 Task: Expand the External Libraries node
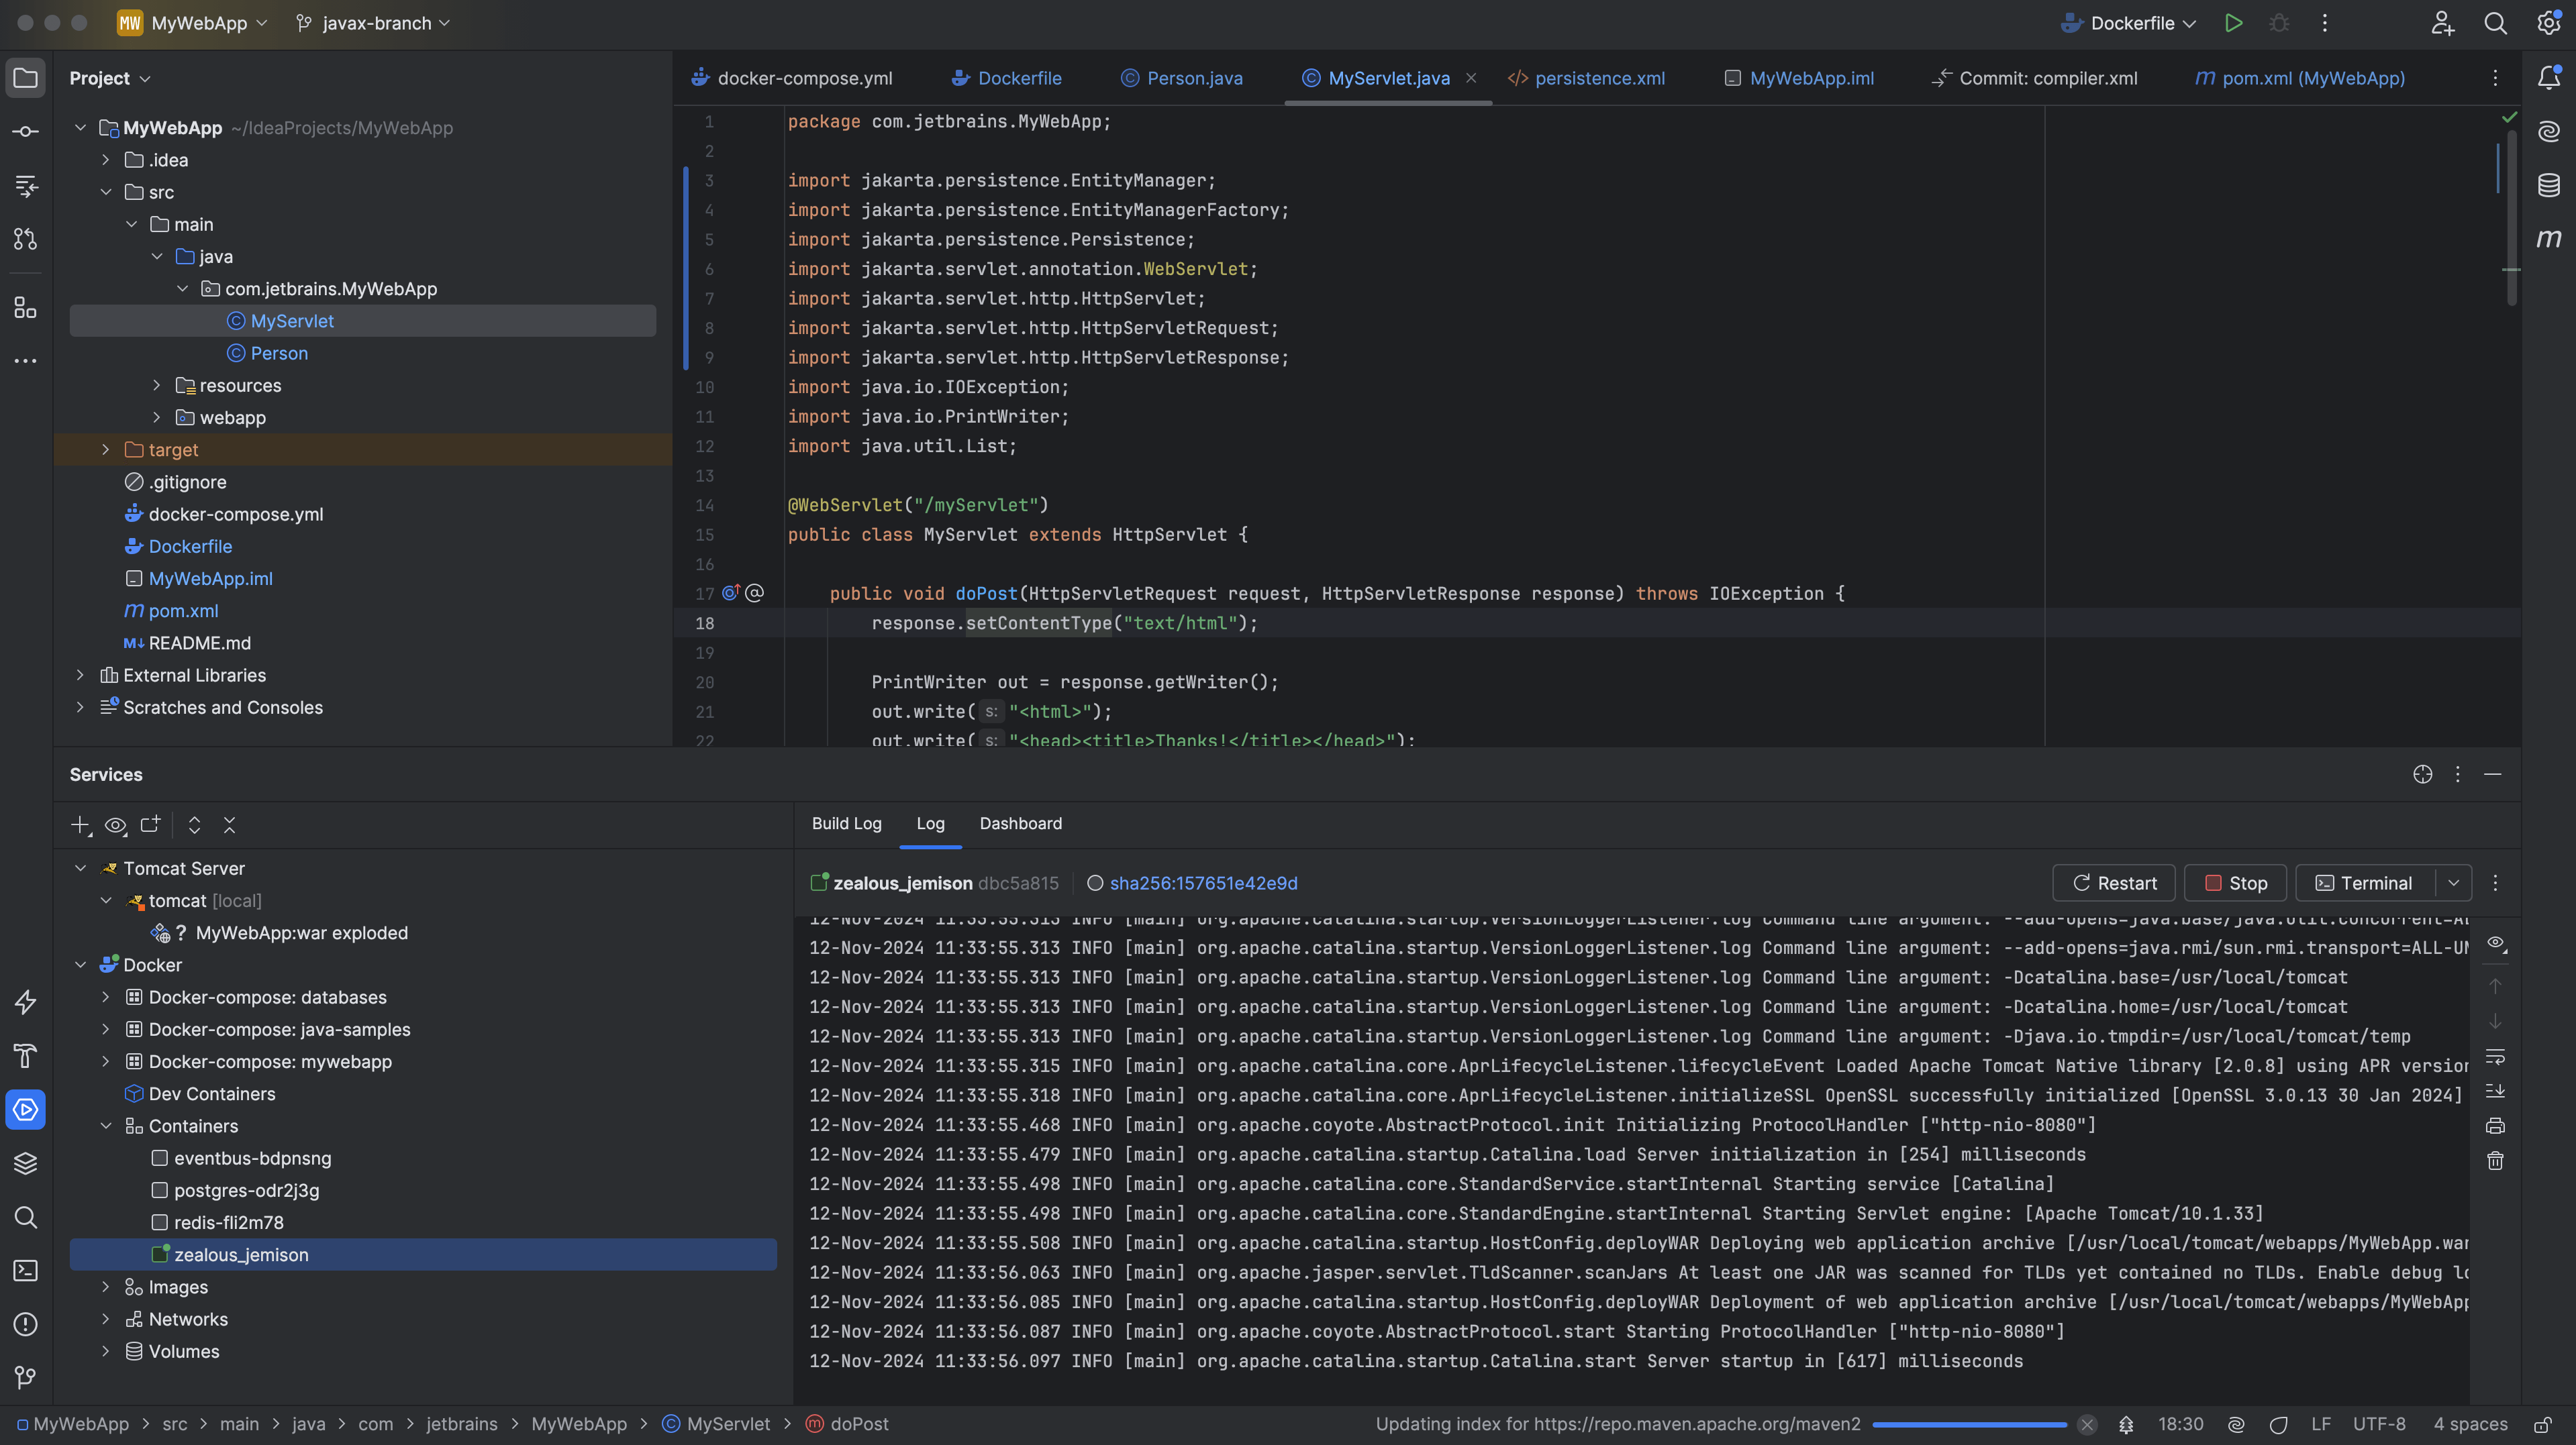[x=80, y=676]
